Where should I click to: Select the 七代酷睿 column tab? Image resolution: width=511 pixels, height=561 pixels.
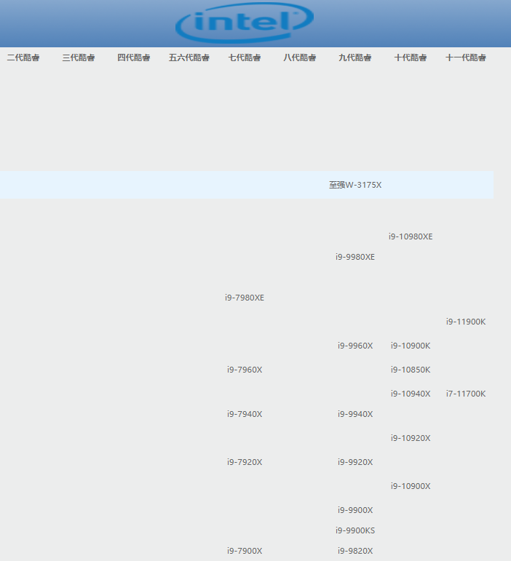coord(245,57)
